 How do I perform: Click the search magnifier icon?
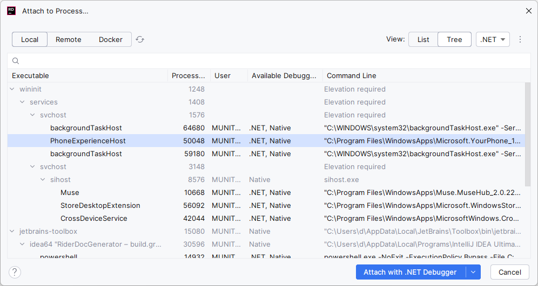tap(16, 61)
